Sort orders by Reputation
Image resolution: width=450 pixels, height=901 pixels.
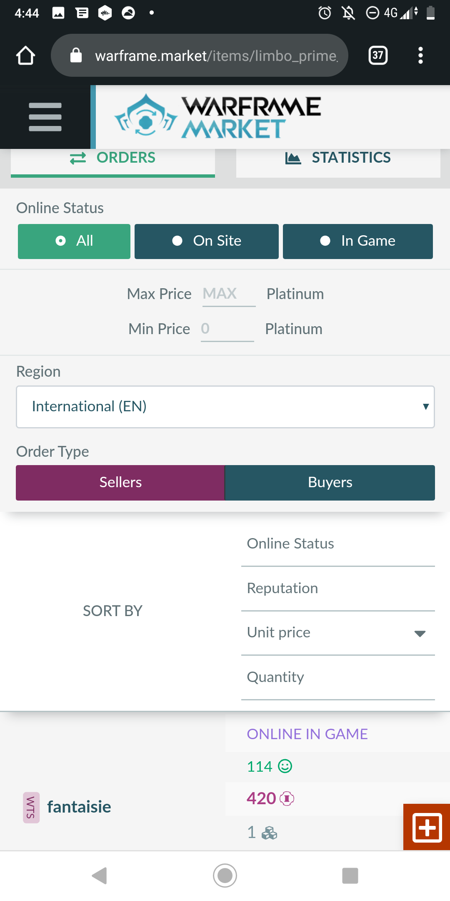click(338, 588)
